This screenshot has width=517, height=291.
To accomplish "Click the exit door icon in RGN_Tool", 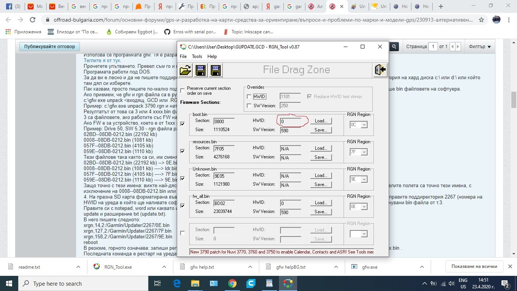I will coord(380,70).
